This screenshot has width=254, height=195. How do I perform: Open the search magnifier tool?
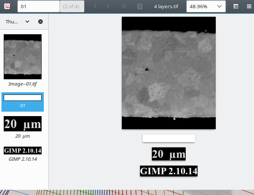point(124,6)
